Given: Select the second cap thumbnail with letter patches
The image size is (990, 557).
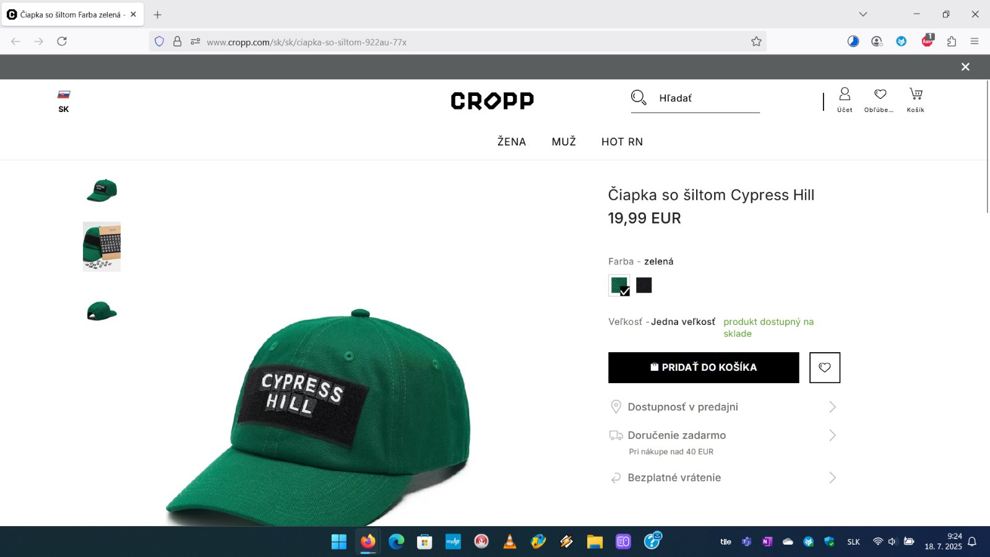Looking at the screenshot, I should tap(101, 246).
